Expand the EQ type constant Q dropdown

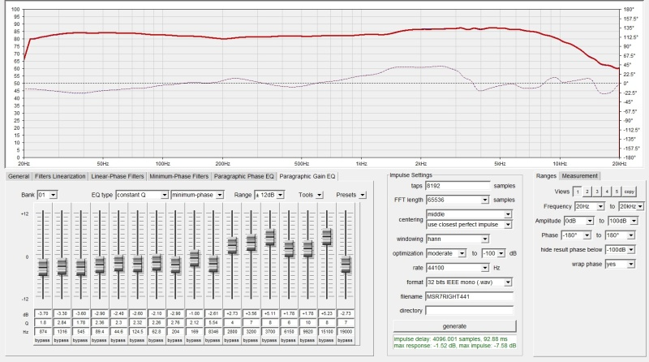tap(163, 195)
